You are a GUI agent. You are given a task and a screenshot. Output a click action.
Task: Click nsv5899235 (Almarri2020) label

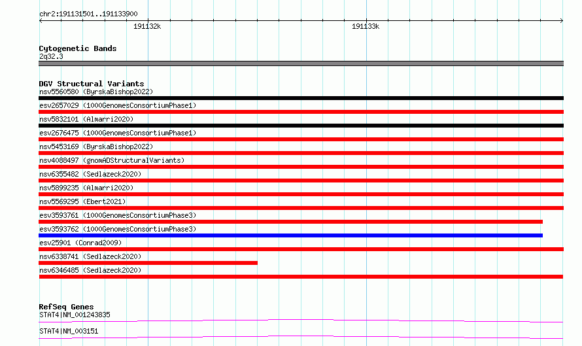coord(86,188)
